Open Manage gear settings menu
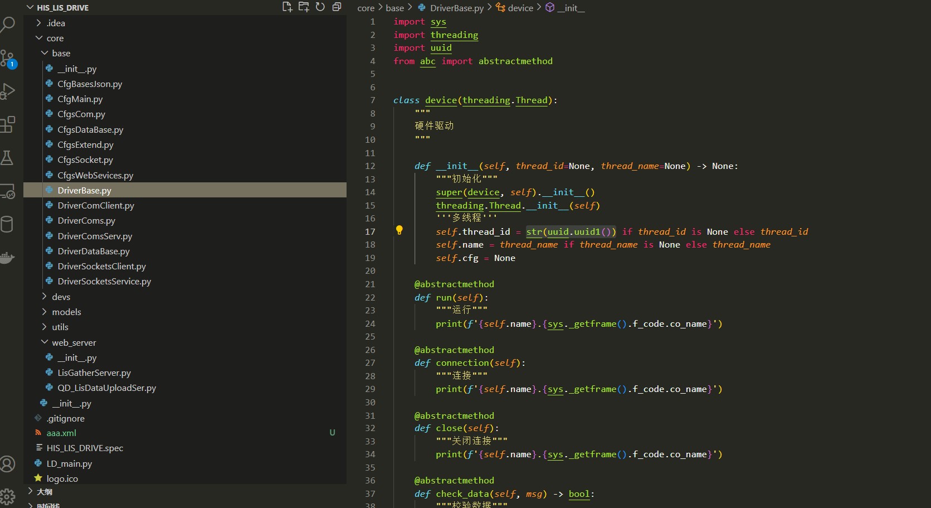 pyautogui.click(x=7, y=496)
